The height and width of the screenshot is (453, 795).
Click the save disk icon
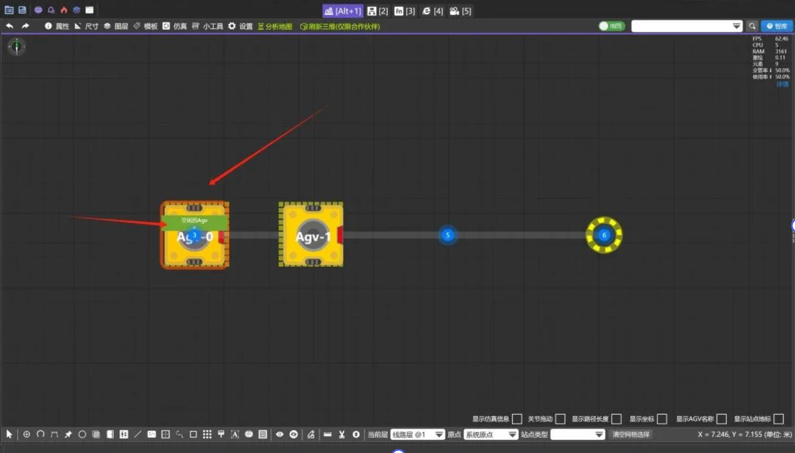pyautogui.click(x=22, y=10)
